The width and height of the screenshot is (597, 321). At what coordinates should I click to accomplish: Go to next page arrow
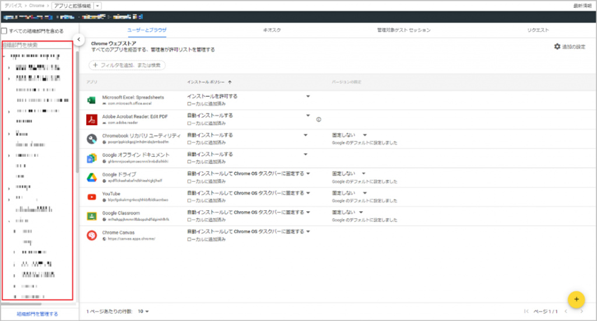[581, 311]
